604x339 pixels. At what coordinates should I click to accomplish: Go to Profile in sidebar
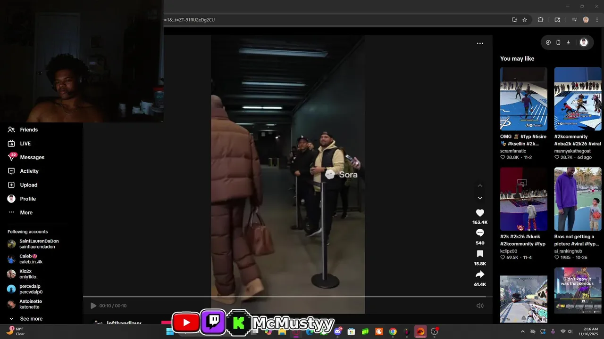(x=22, y=199)
